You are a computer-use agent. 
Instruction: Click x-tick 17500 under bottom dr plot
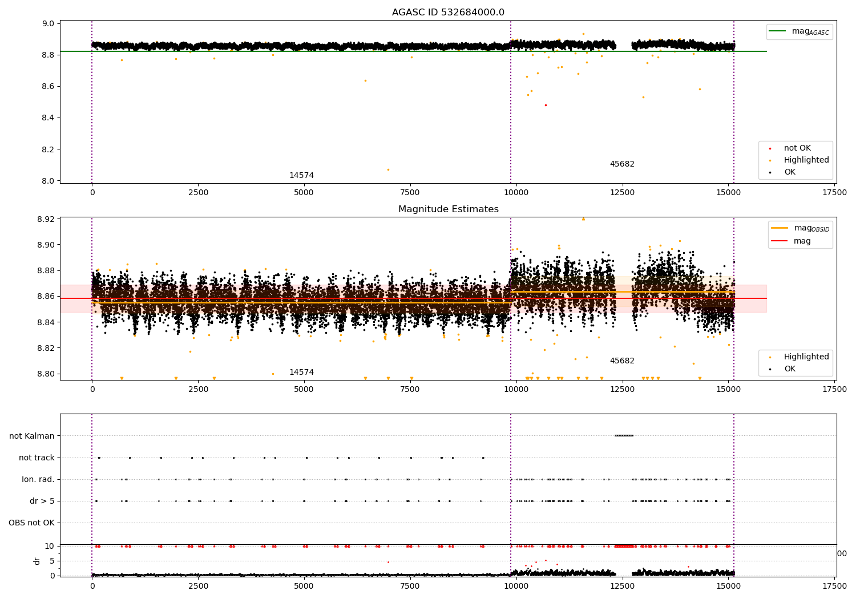pyautogui.click(x=834, y=586)
